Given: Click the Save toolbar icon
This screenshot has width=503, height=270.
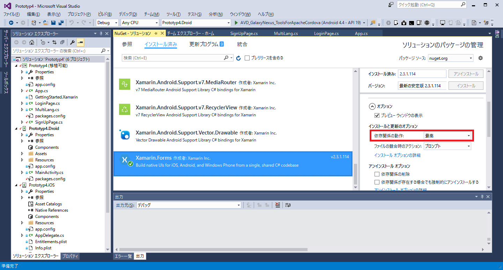Looking at the screenshot, I should [x=53, y=23].
